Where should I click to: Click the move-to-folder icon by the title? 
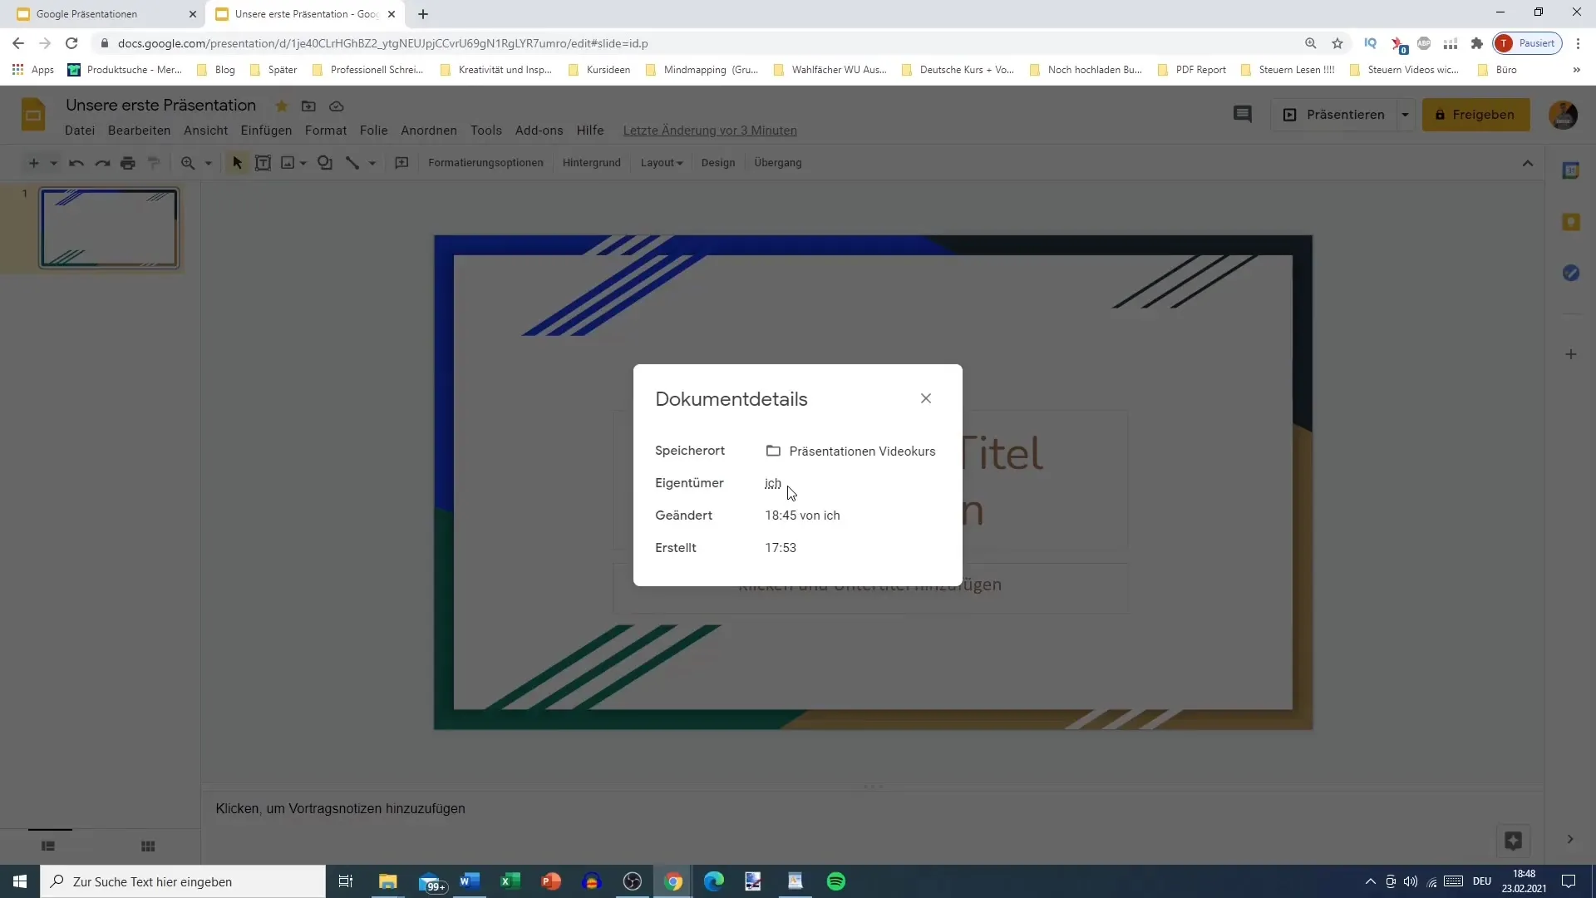(x=308, y=106)
